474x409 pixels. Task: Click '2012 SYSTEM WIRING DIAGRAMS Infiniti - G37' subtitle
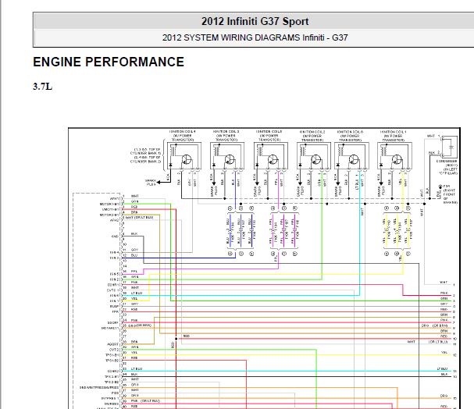point(255,37)
